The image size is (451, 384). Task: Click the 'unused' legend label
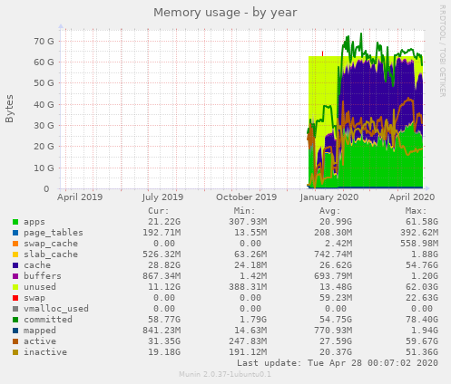(x=40, y=287)
